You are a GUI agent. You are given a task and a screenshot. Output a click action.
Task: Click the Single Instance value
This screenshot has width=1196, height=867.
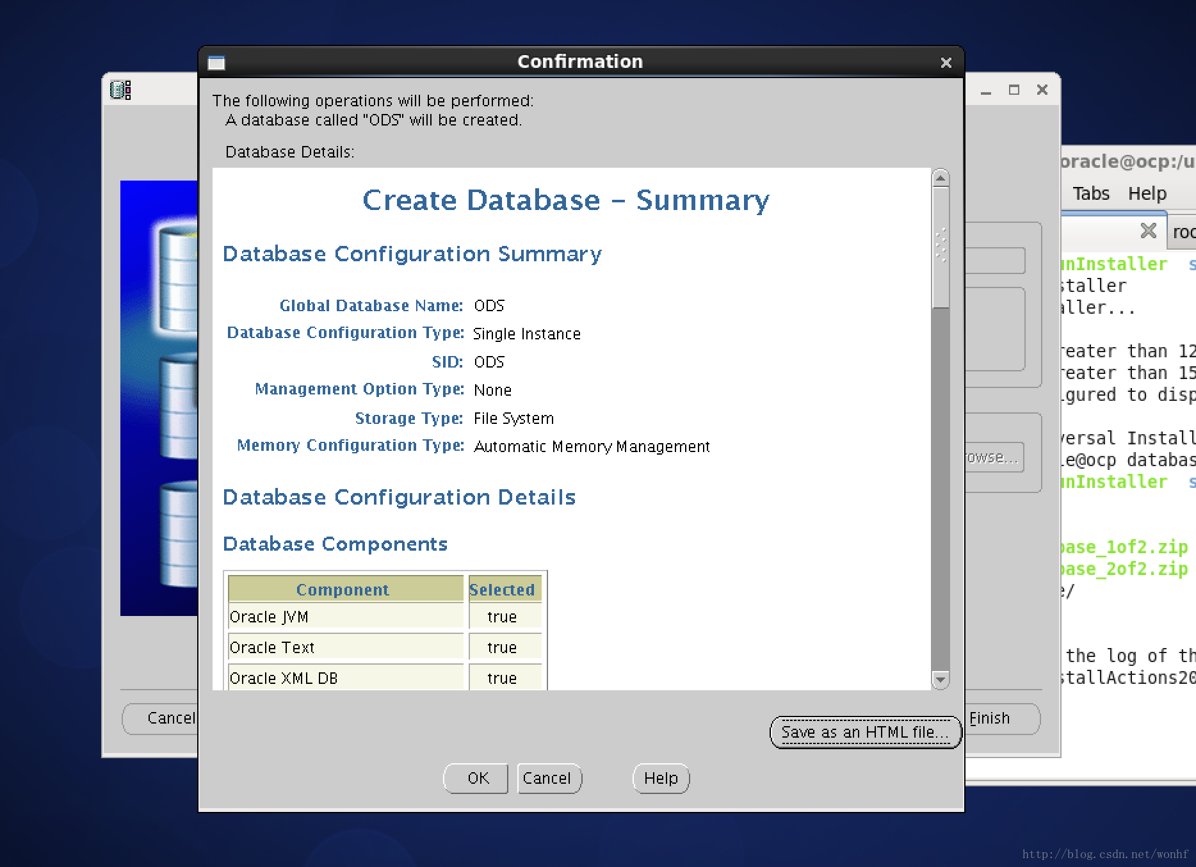coord(526,334)
